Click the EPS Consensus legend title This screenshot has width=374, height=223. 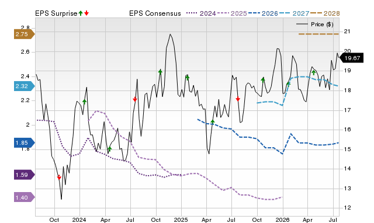pos(155,13)
